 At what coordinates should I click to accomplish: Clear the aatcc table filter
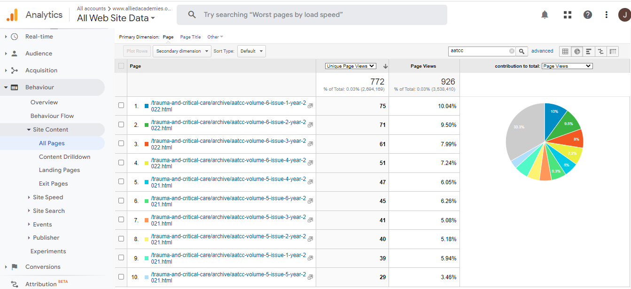(512, 51)
